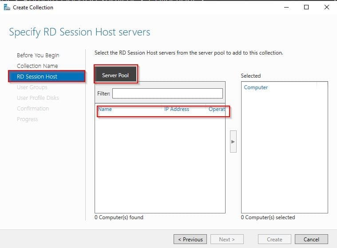The width and height of the screenshot is (337, 248).
Task: Click the Progress wizard step
Action: click(x=27, y=119)
